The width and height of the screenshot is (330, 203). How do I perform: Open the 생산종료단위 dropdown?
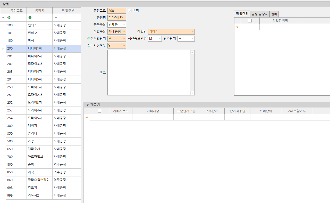159,39
